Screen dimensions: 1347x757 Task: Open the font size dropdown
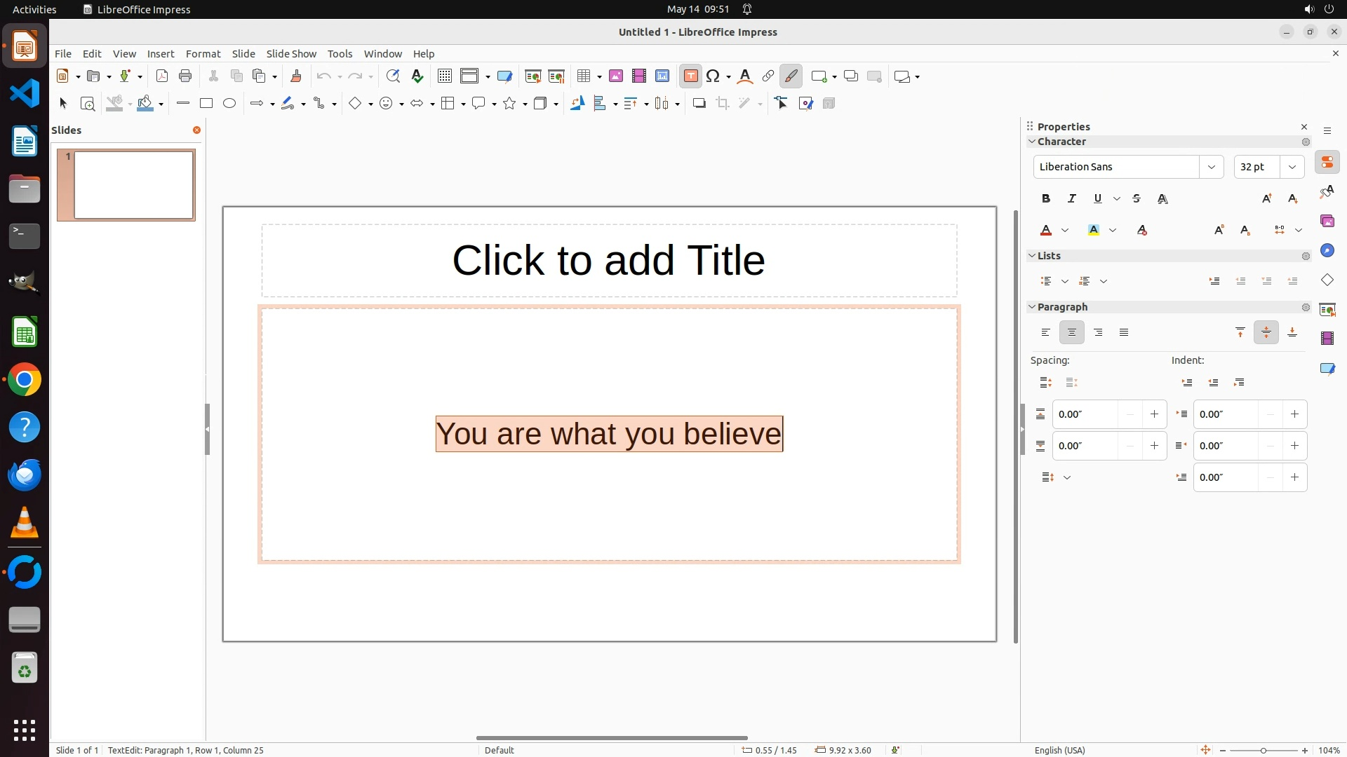point(1292,167)
